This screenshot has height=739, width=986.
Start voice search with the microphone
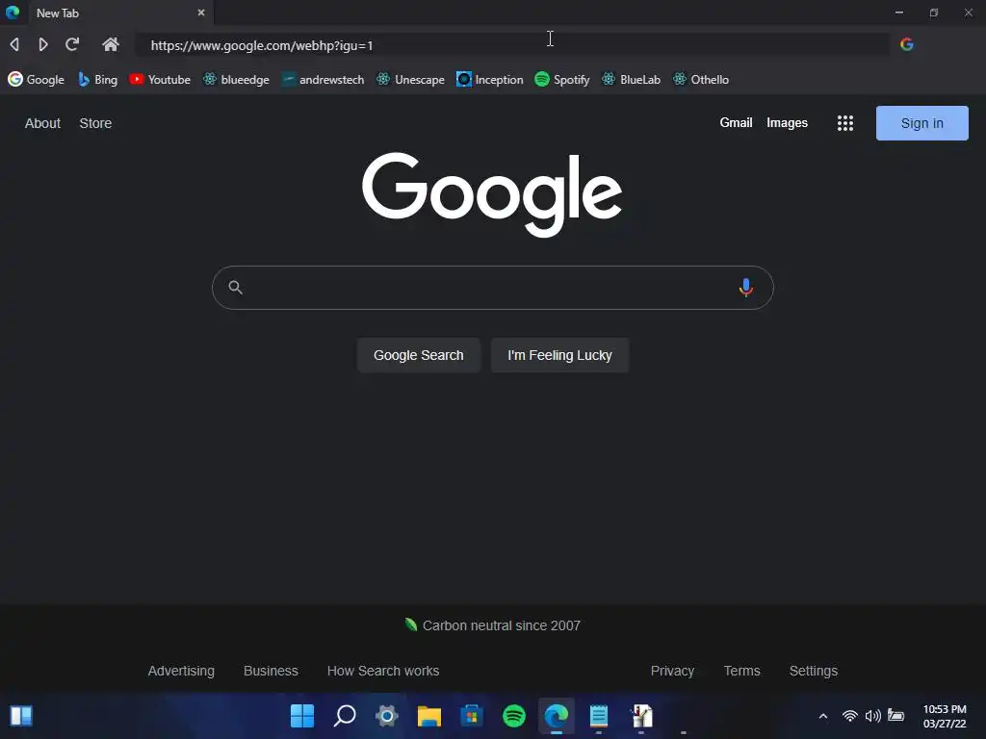[746, 287]
